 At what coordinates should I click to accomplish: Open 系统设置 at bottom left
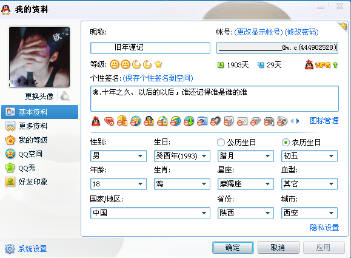point(33,248)
